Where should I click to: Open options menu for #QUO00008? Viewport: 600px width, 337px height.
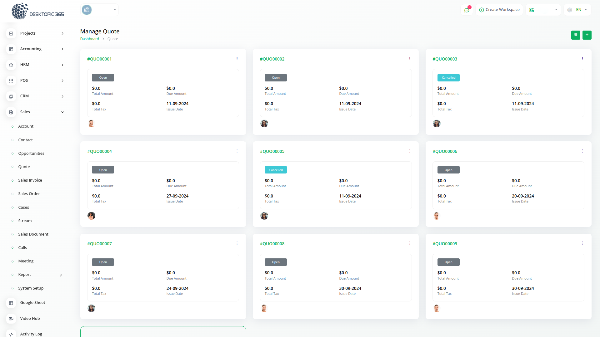tap(410, 243)
